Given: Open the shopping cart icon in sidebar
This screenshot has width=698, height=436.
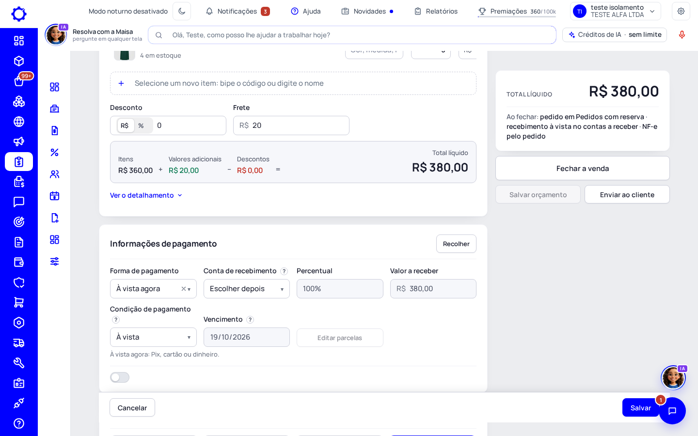Looking at the screenshot, I should point(19,302).
